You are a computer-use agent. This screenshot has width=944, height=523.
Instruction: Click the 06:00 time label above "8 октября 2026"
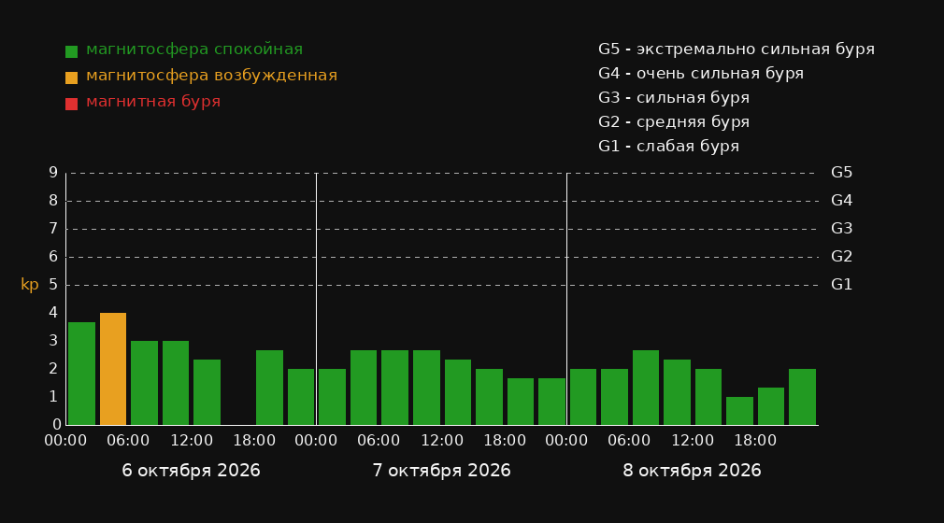click(x=629, y=441)
